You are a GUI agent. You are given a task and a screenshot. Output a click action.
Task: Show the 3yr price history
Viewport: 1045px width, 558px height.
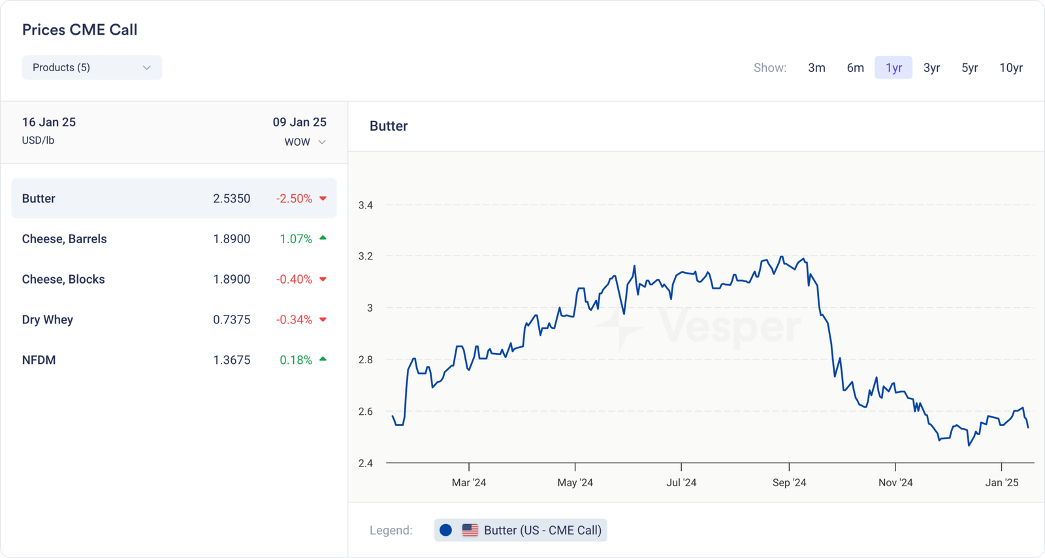coord(931,68)
